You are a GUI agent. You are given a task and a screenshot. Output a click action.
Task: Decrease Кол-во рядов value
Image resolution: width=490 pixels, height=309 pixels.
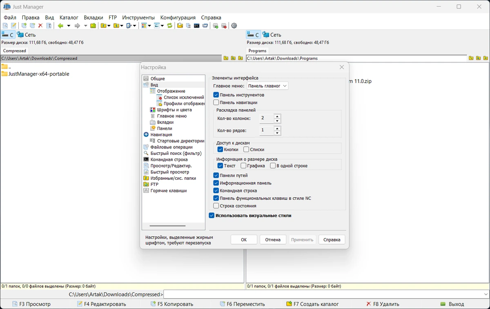coord(277,133)
